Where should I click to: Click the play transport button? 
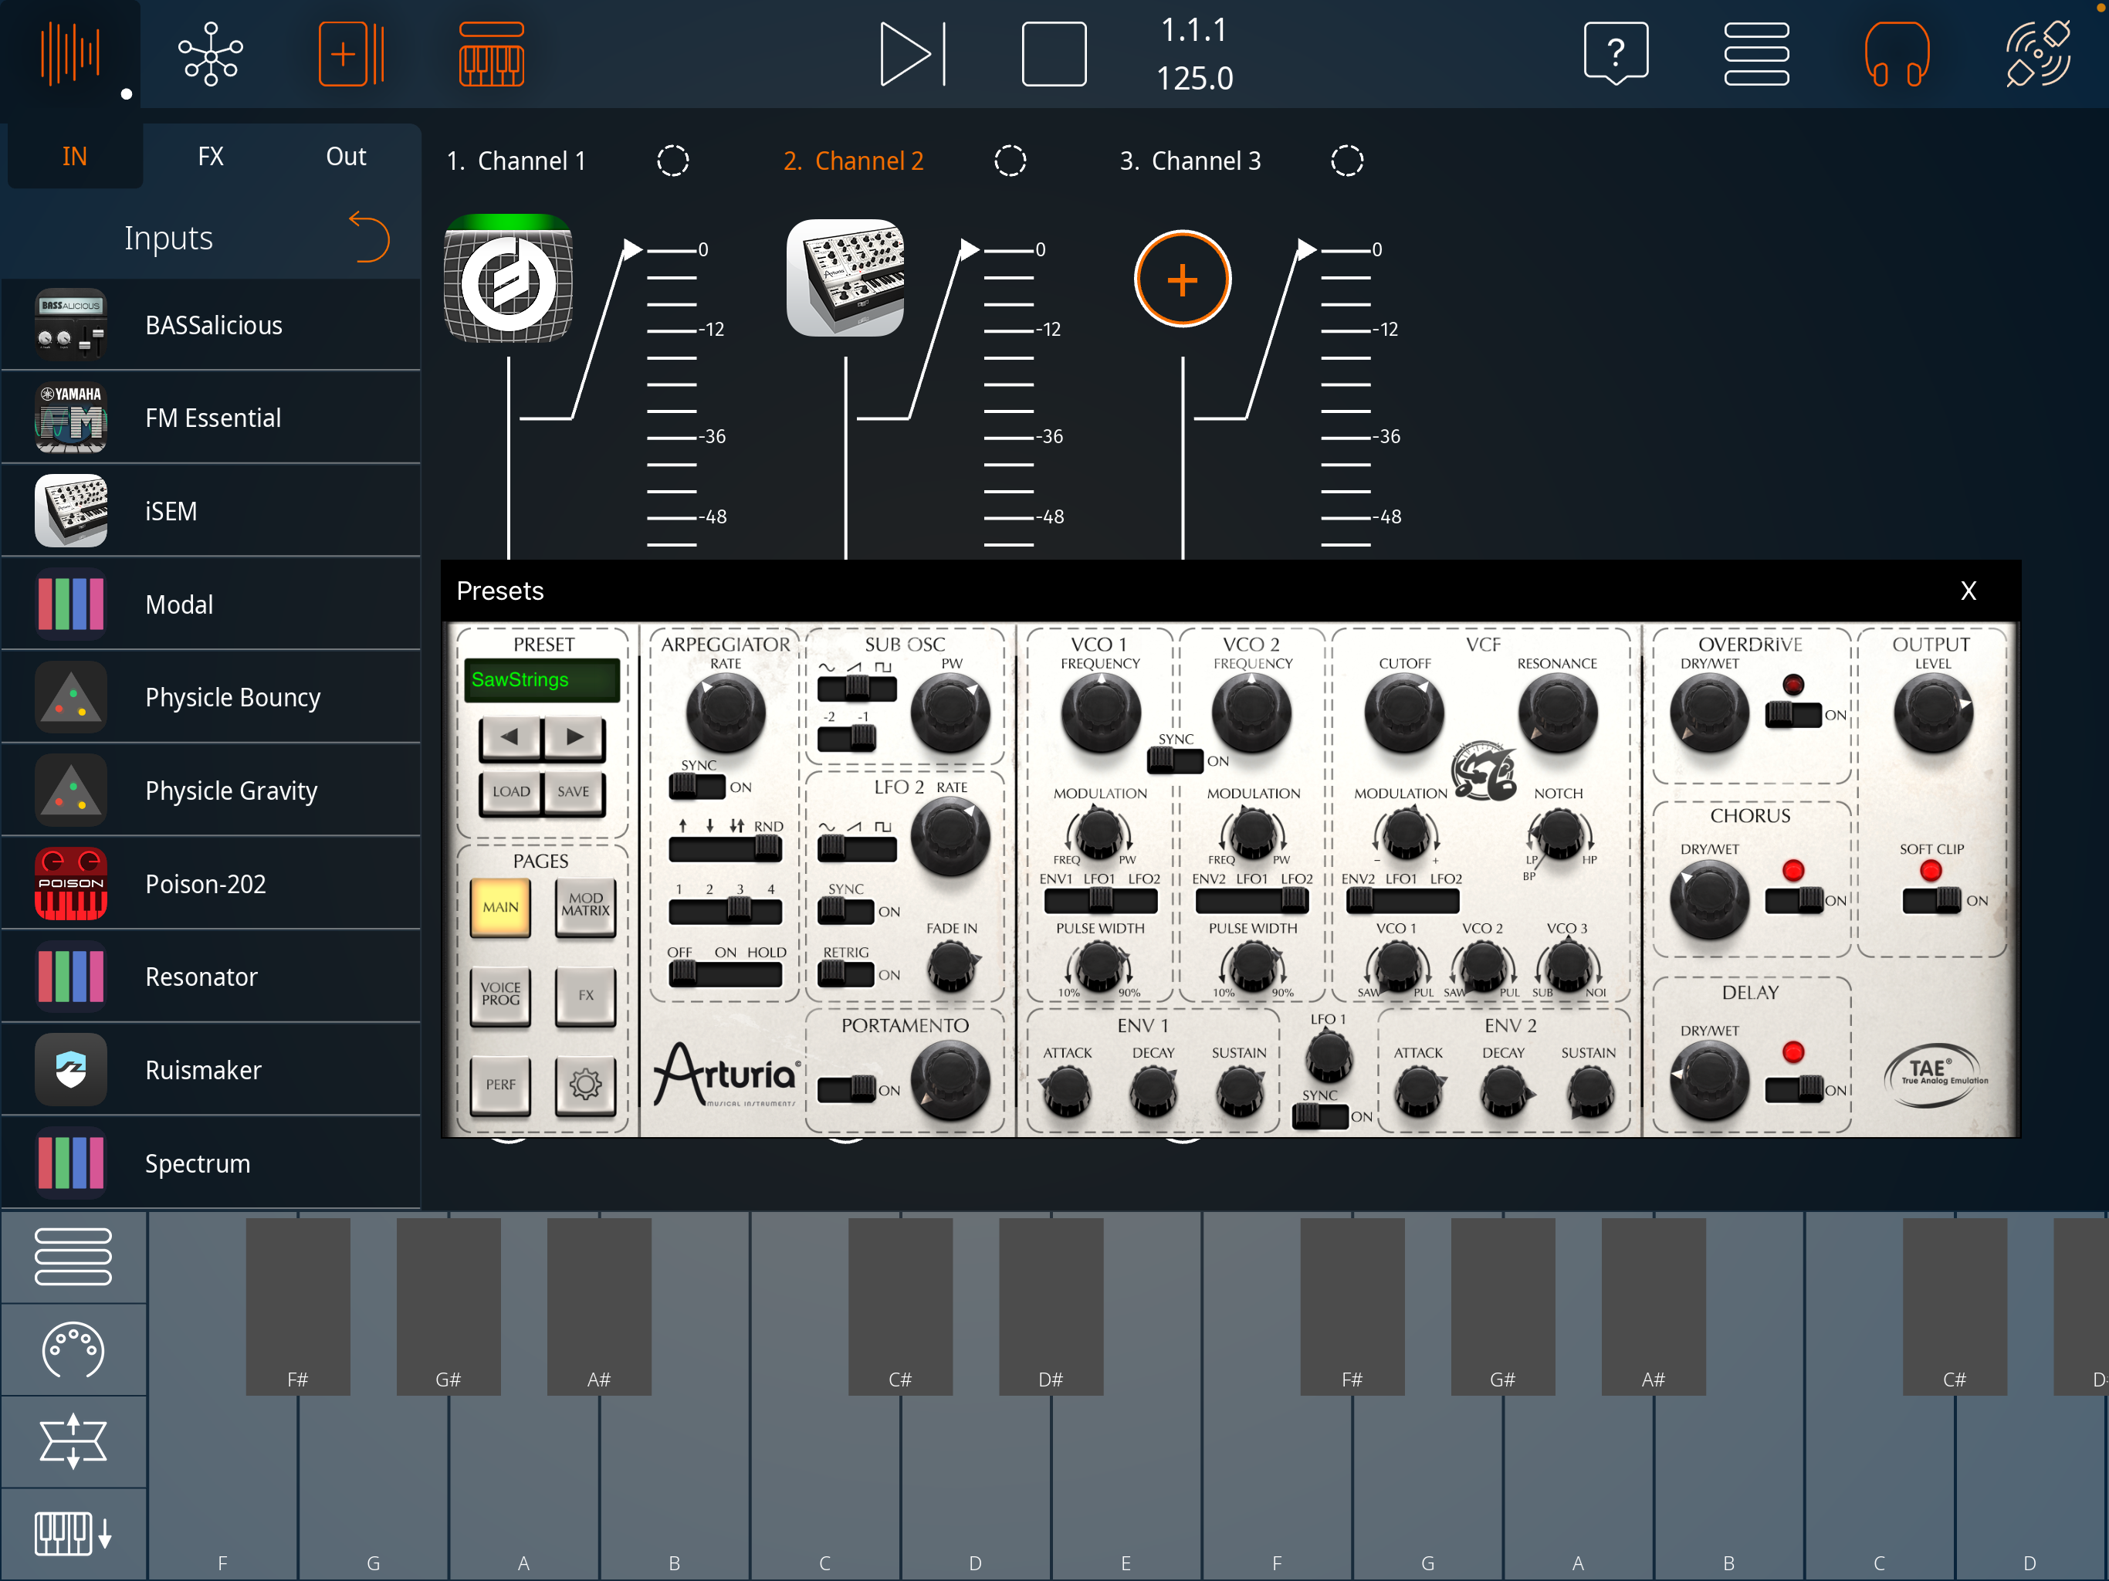pyautogui.click(x=912, y=56)
